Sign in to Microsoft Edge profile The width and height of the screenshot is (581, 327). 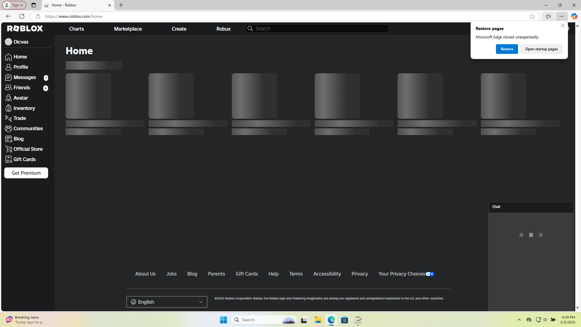pyautogui.click(x=14, y=5)
